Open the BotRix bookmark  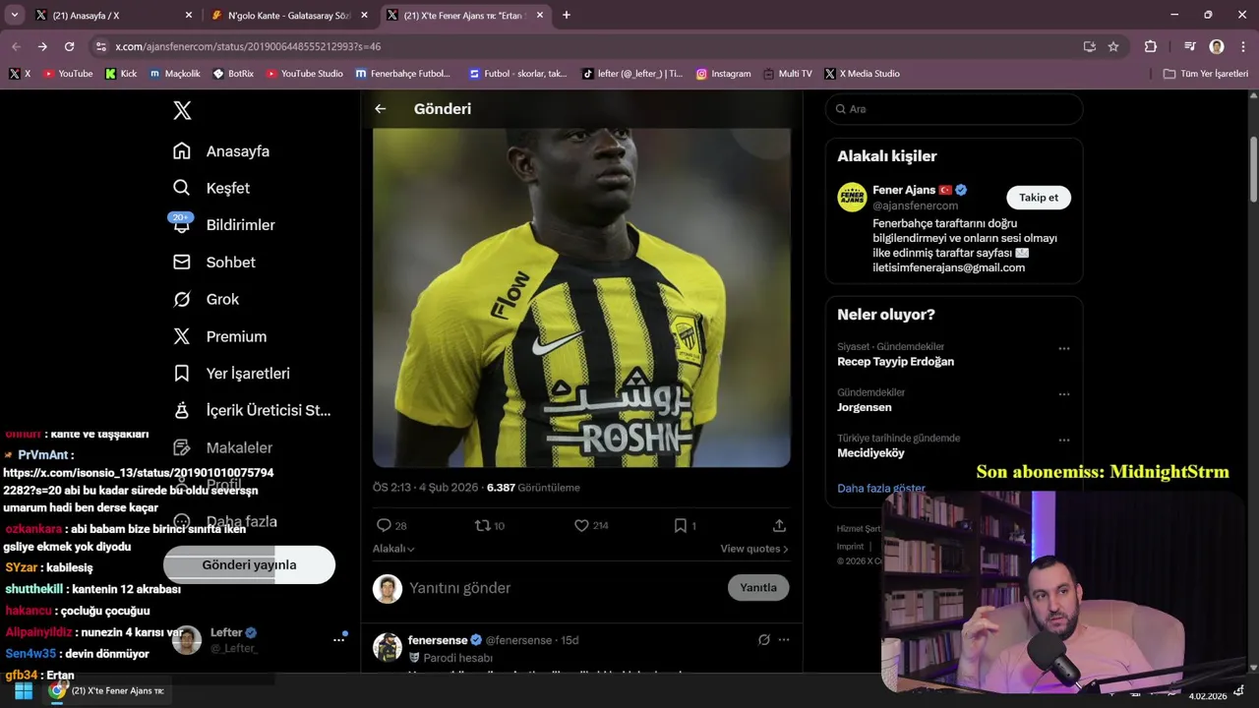coord(233,74)
